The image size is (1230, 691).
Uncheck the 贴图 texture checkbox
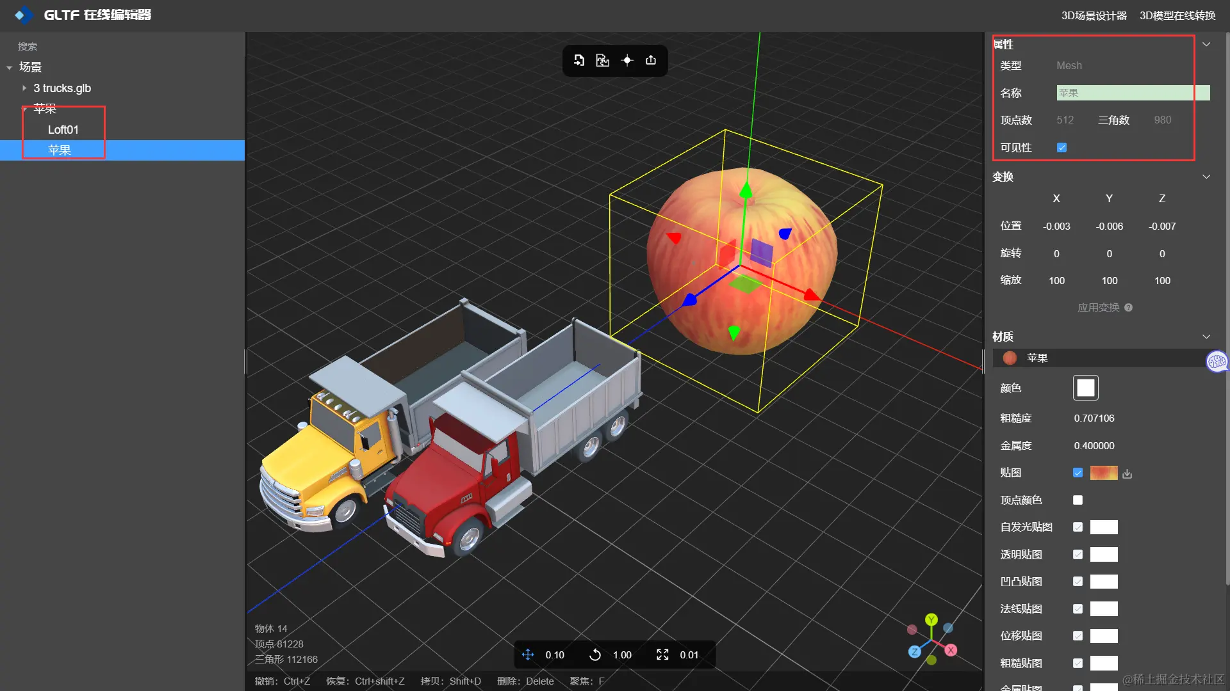(x=1078, y=473)
